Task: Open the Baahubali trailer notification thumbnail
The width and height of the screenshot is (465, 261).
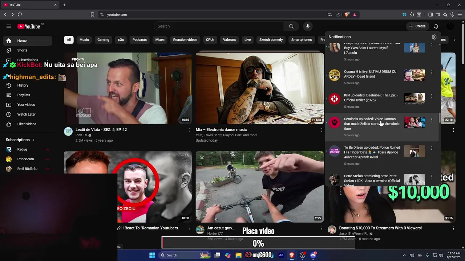Action: [x=415, y=99]
